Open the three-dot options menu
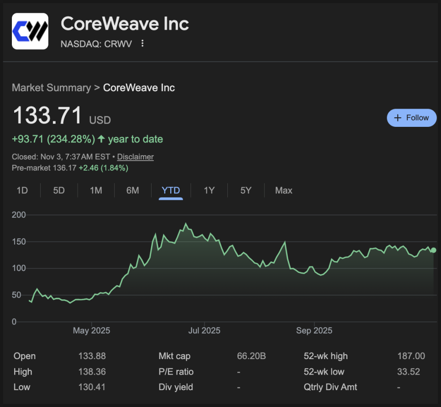The width and height of the screenshot is (441, 407). click(x=142, y=43)
